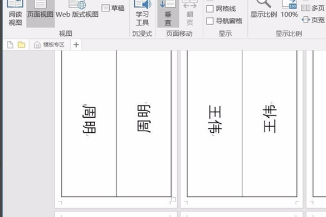Open the 模板专区 tab
Image resolution: width=326 pixels, height=217 pixels.
coord(49,44)
